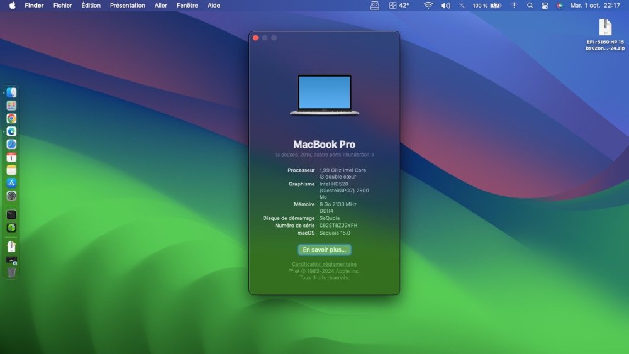The image size is (629, 354).
Task: Click the serial number C02ST8ZJGYFH
Action: click(338, 225)
